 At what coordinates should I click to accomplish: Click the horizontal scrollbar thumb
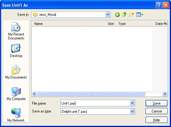pos(91,94)
